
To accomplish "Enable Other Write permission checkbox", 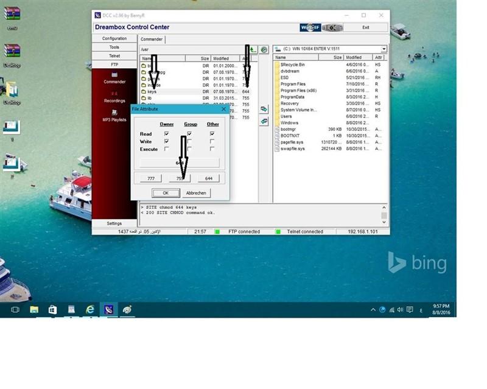I will 212,141.
